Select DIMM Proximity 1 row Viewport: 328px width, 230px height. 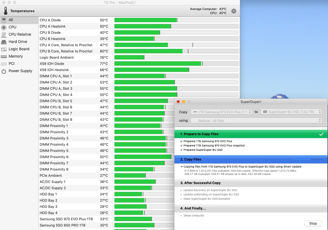(x=107, y=126)
